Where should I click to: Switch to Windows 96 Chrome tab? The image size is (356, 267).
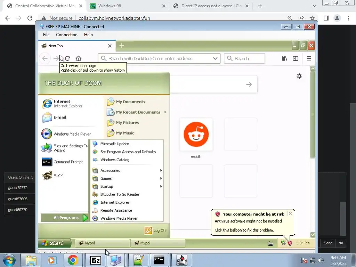coord(127,6)
